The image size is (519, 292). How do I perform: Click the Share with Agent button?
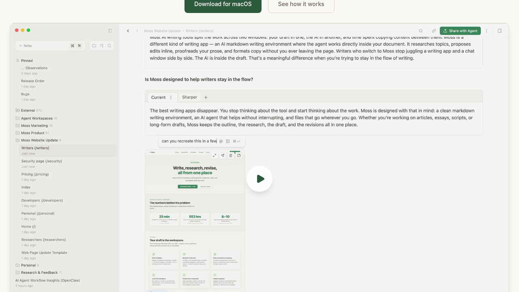point(460,31)
